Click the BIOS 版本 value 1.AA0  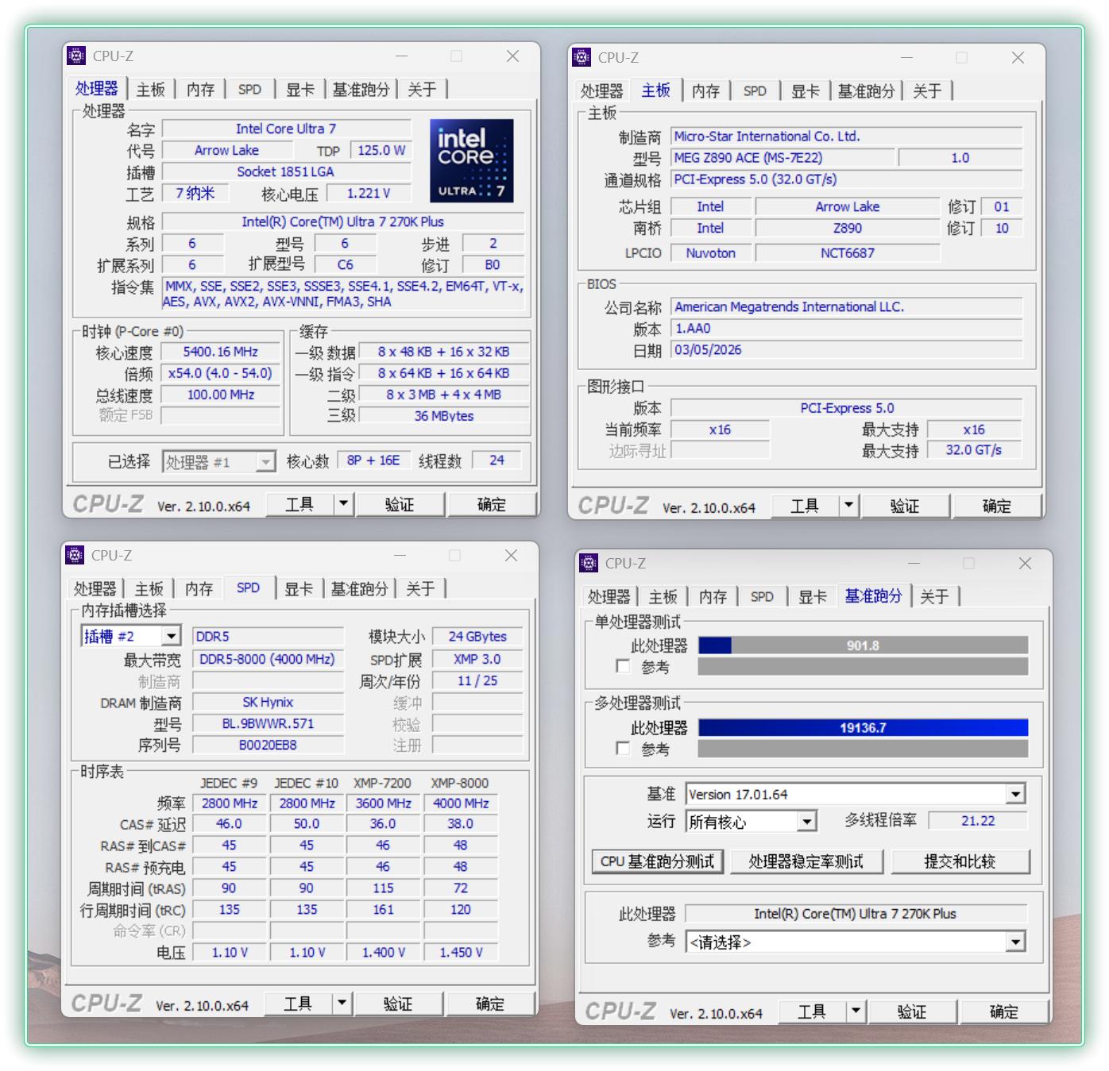click(x=846, y=328)
